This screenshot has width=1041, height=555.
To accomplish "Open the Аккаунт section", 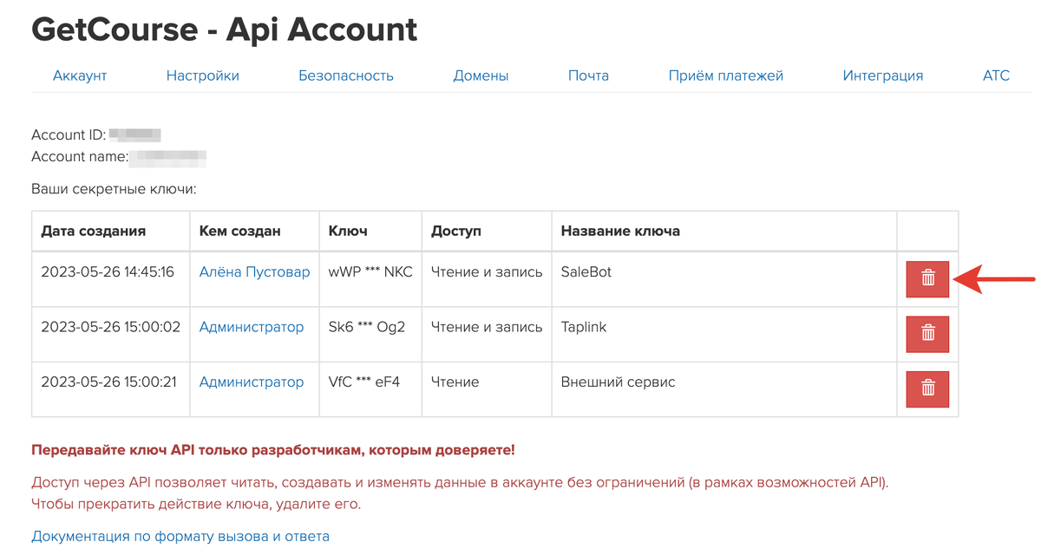I will click(80, 75).
